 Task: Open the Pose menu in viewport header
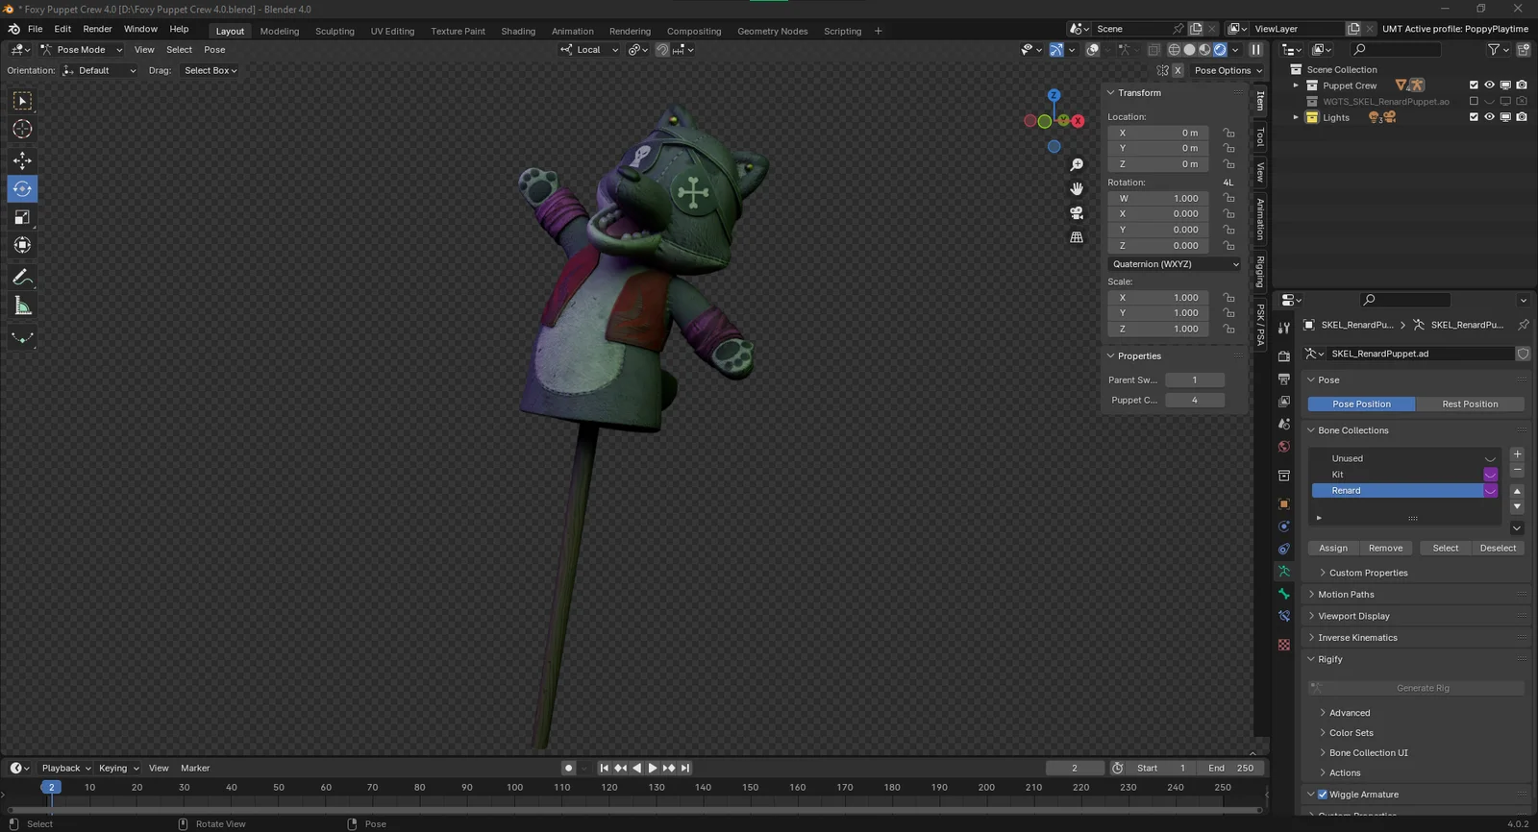click(214, 50)
